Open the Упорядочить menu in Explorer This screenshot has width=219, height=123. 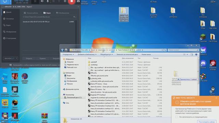[68, 55]
